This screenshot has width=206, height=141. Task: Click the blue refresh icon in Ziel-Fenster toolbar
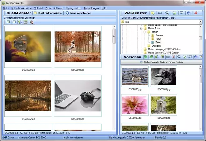tap(189, 13)
